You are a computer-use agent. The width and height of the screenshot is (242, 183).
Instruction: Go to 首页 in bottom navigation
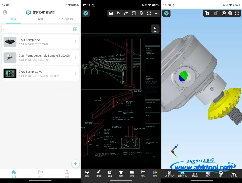(x=14, y=174)
